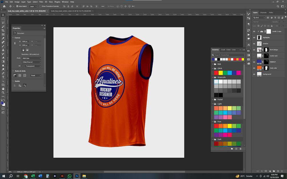Select the Path Selection tool
The width and height of the screenshot is (287, 179).
[x=3, y=81]
